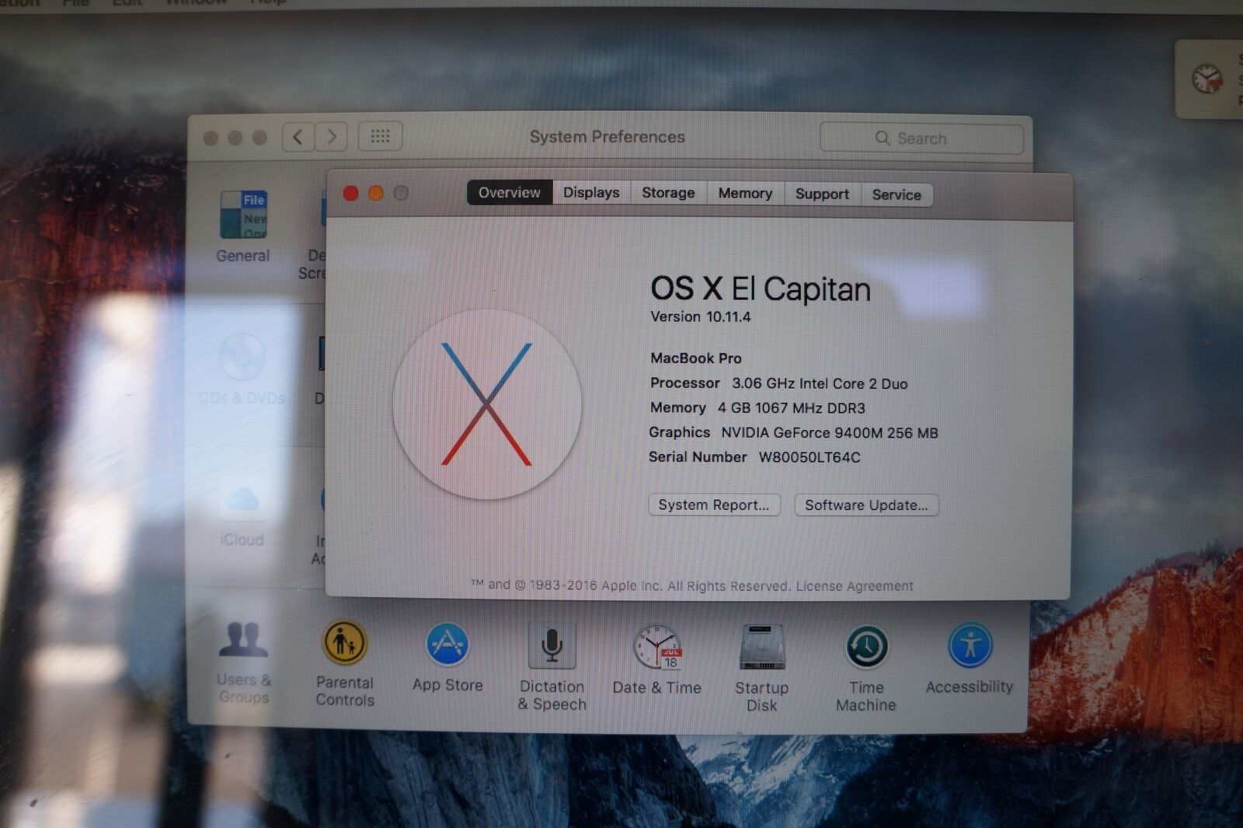This screenshot has width=1243, height=828.
Task: Click the System Preferences search field
Action: tap(921, 138)
